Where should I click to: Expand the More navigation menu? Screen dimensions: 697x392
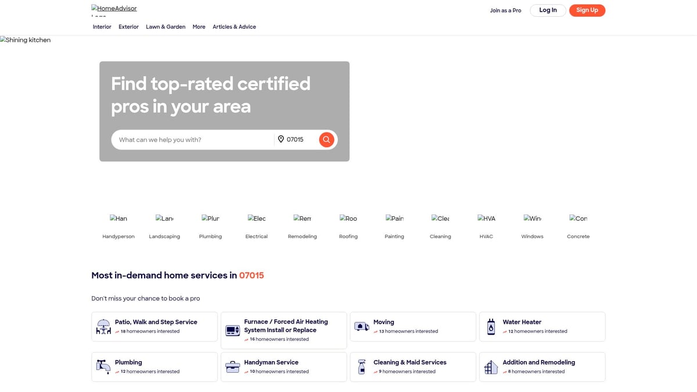coord(199,27)
